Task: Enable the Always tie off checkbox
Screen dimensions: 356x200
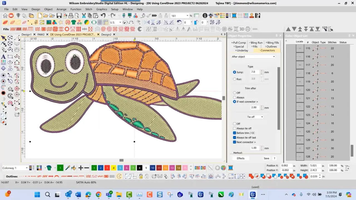Action: pyautogui.click(x=234, y=128)
